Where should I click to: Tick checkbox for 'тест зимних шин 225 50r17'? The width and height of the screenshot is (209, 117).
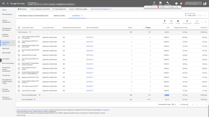coord(19,86)
